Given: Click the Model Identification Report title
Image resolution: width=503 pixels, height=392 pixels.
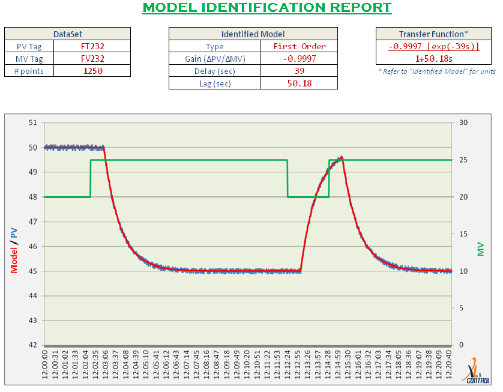Looking at the screenshot, I should tap(267, 8).
